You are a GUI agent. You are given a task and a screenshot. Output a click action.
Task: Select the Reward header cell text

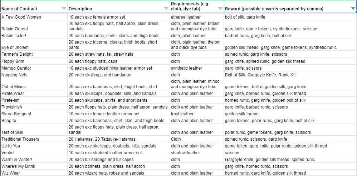(x=274, y=9)
